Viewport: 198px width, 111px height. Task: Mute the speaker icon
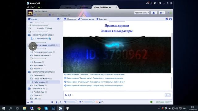click(65, 102)
